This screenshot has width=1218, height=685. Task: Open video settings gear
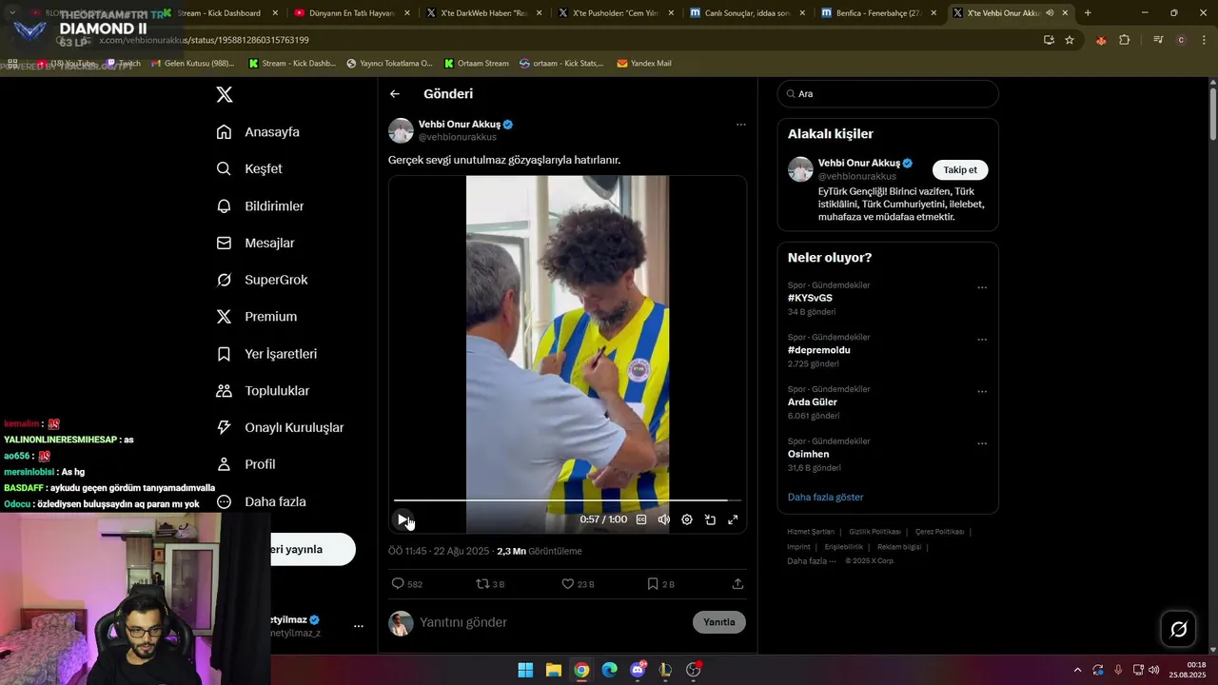pyautogui.click(x=687, y=519)
